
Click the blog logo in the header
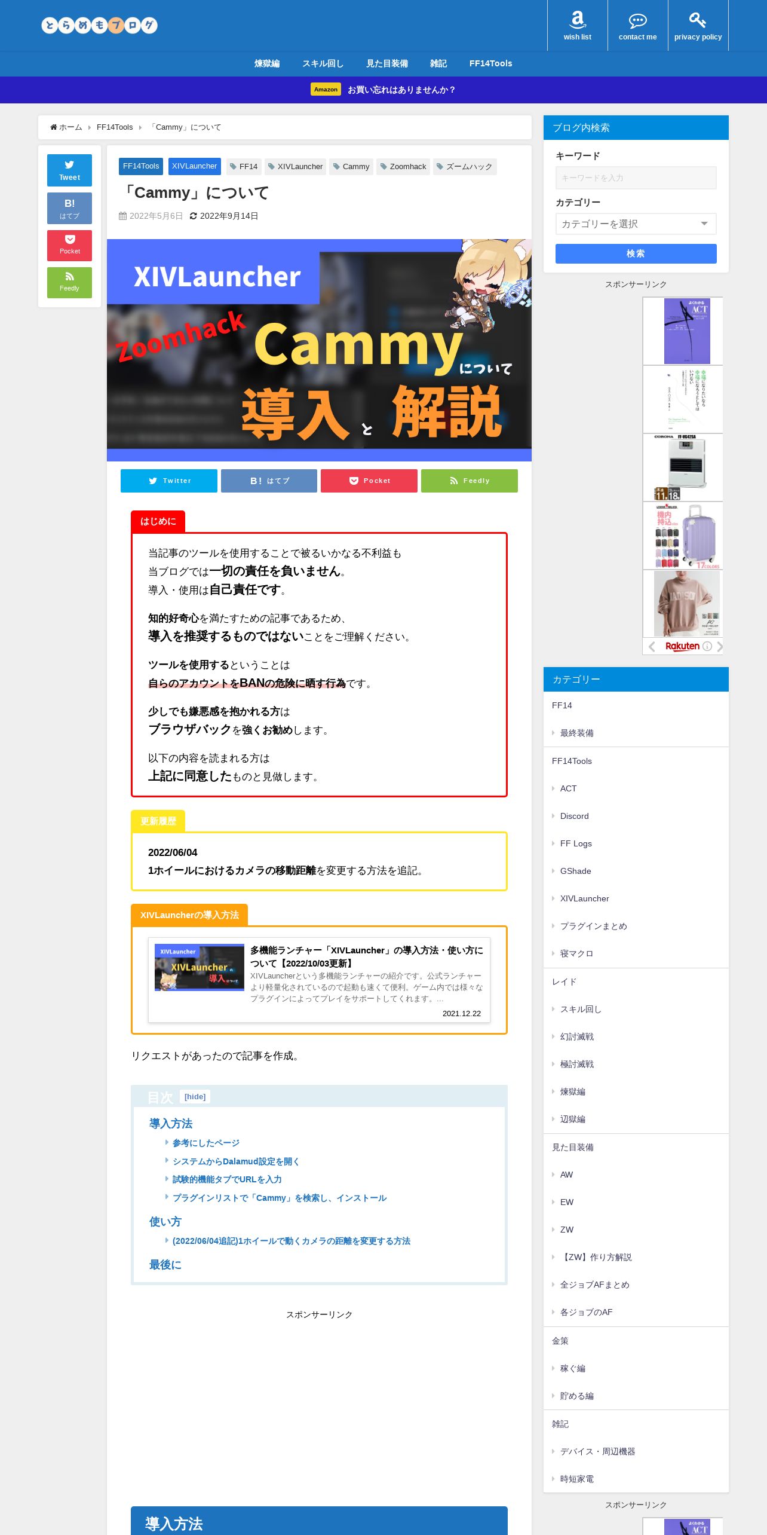(x=99, y=25)
